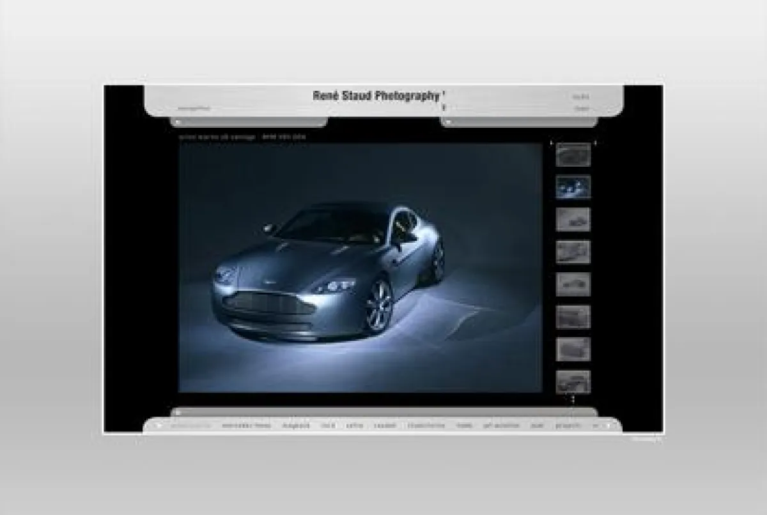Show the seventh thumbnail in the strip
This screenshot has width=767, height=515.
[573, 350]
